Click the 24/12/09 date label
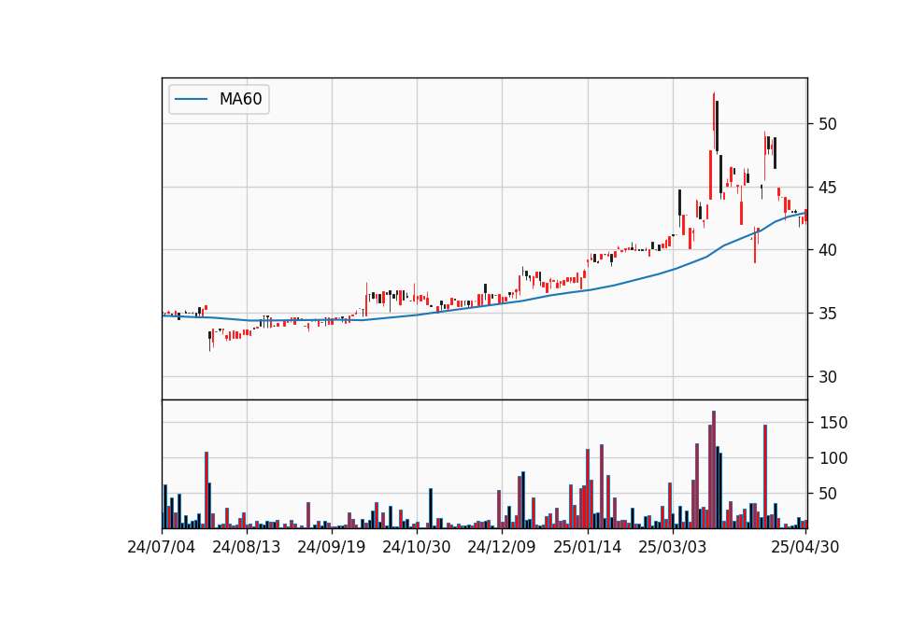897x644 pixels. pyautogui.click(x=502, y=547)
